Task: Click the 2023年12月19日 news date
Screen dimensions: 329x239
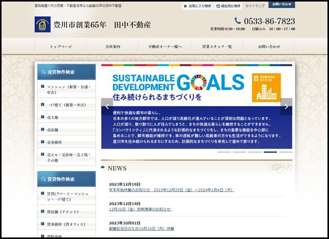Action: click(124, 184)
